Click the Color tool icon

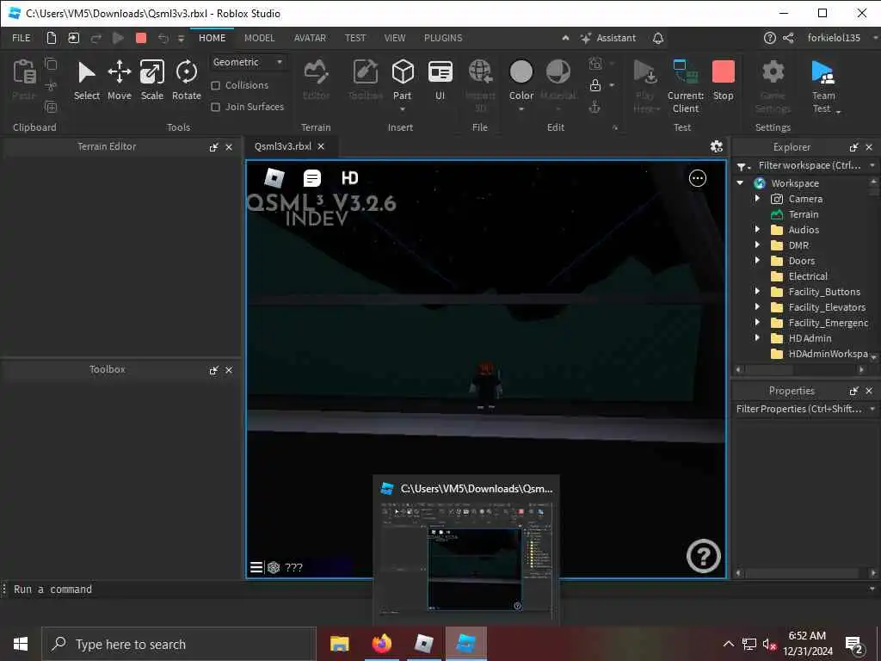coord(521,72)
